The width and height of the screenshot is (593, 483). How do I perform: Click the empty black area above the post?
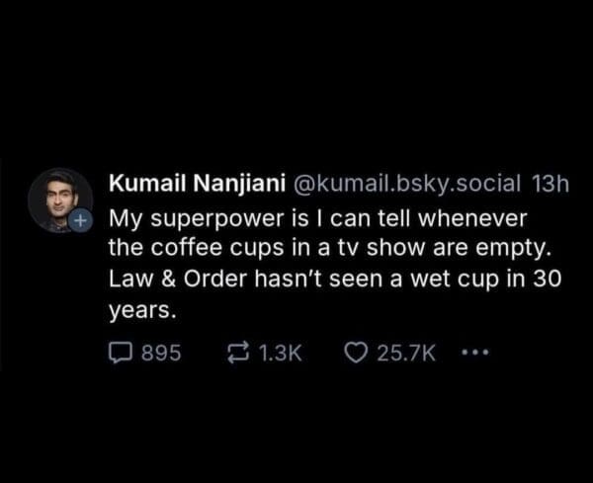(x=296, y=79)
